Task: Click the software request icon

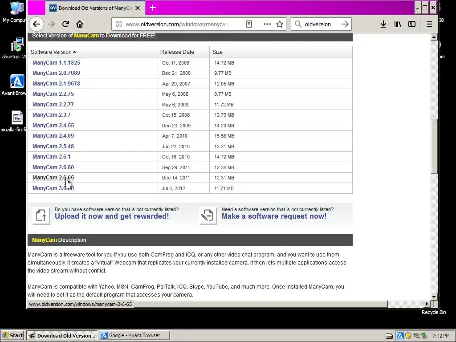Action: click(x=208, y=216)
